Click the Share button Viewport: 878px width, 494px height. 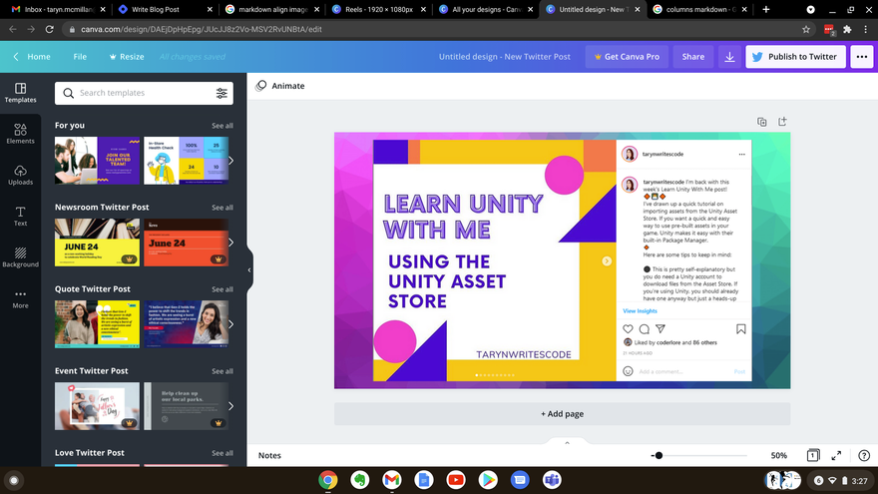692,57
